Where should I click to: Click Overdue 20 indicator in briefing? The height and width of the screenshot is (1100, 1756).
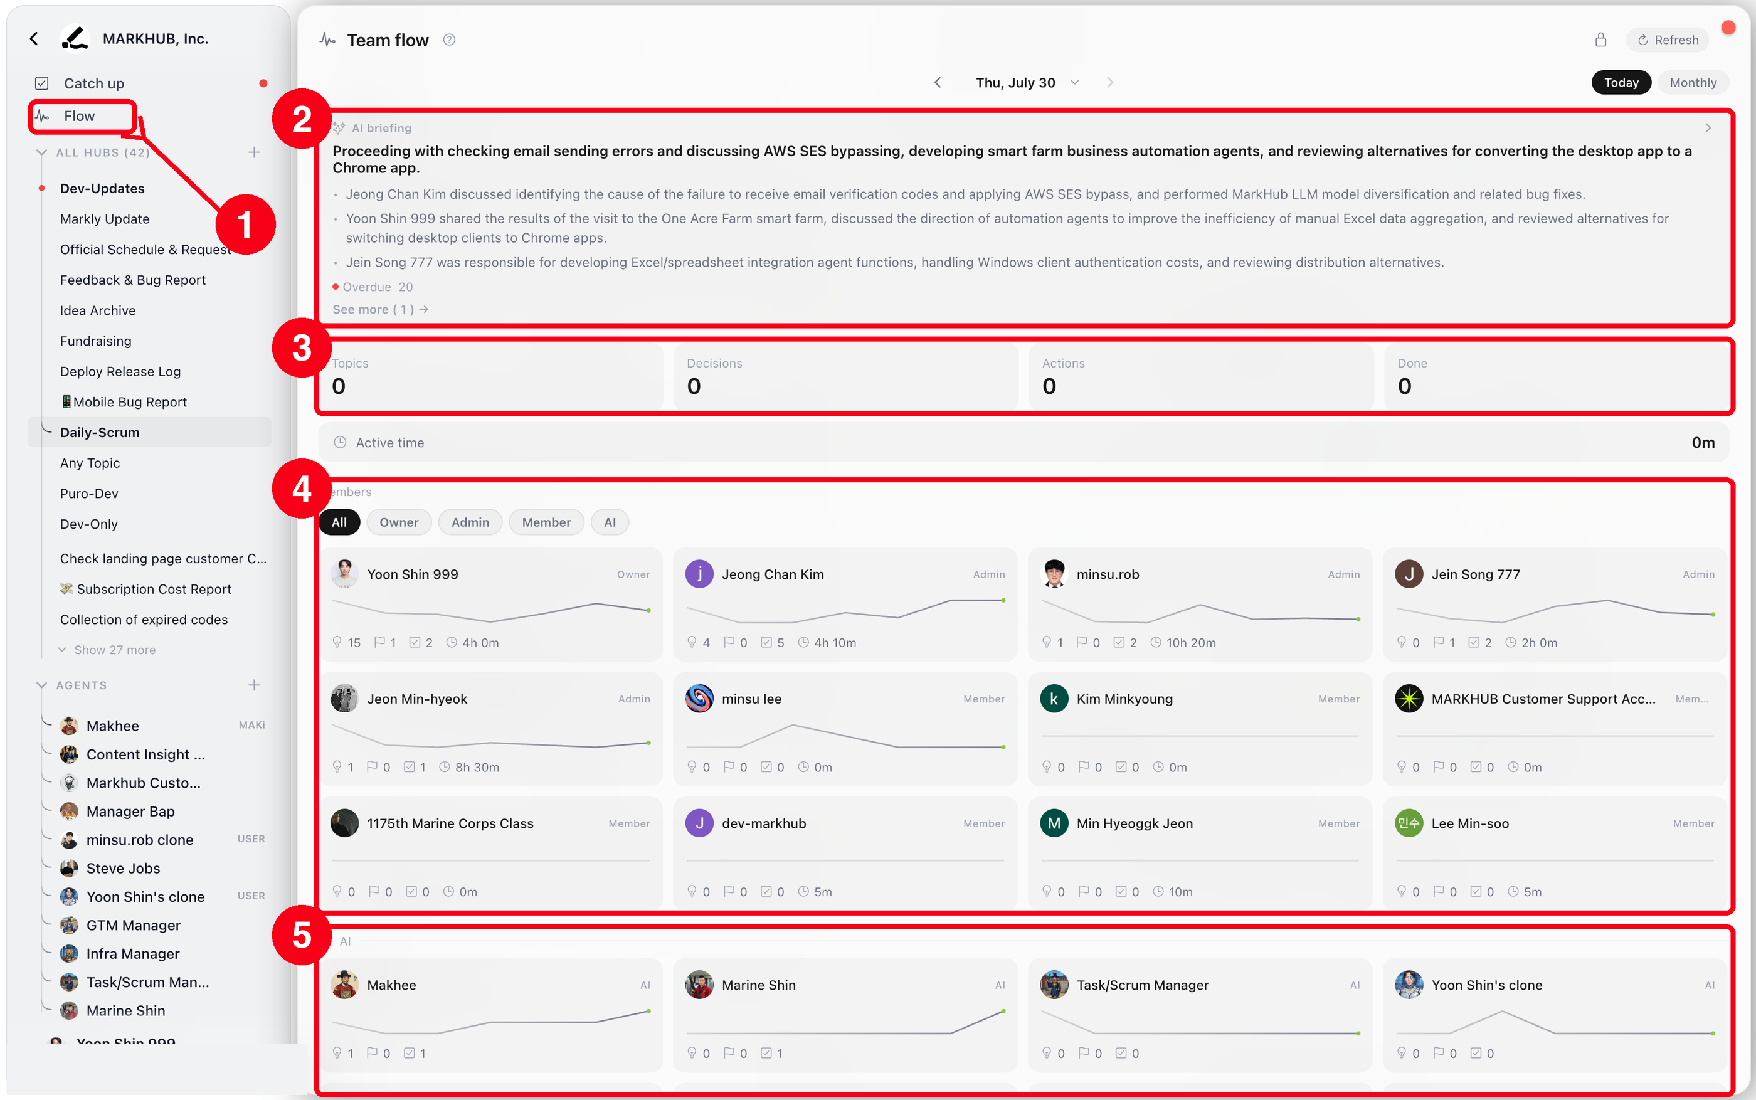373,287
